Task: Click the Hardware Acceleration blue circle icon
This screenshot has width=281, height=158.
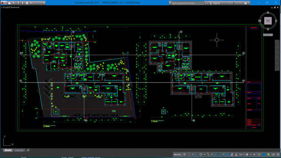Action: pos(264,154)
